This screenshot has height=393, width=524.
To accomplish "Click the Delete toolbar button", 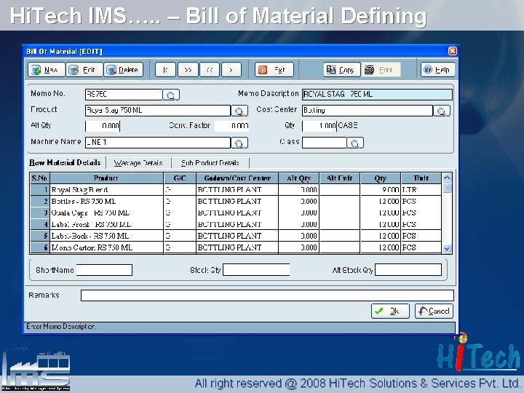I will (123, 70).
